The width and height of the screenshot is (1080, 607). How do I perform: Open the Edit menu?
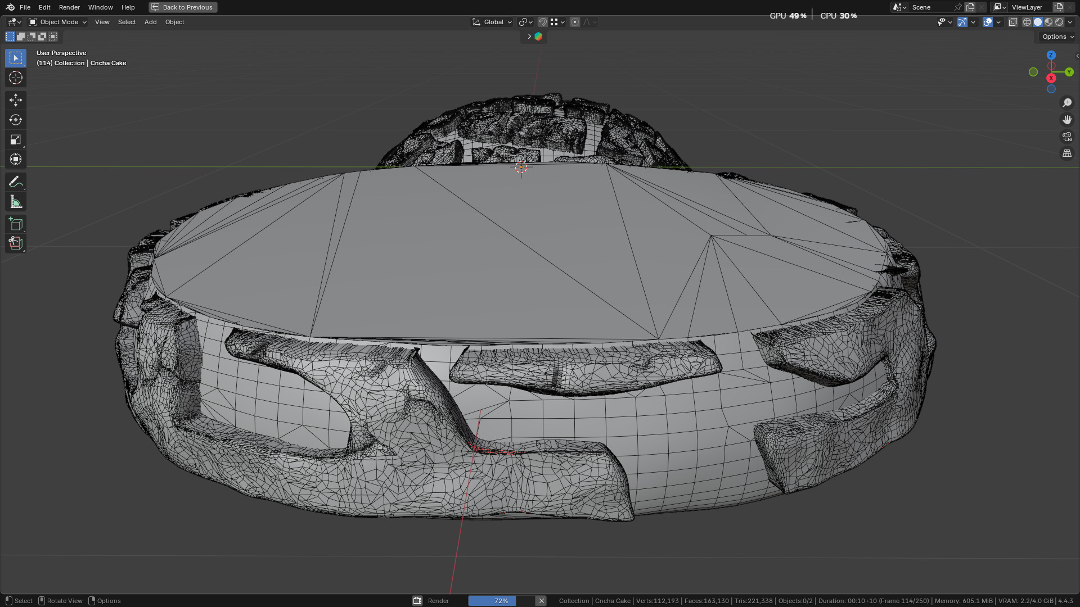pos(44,7)
